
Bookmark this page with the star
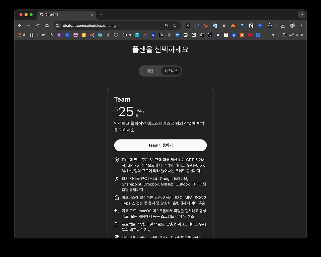[x=175, y=26]
